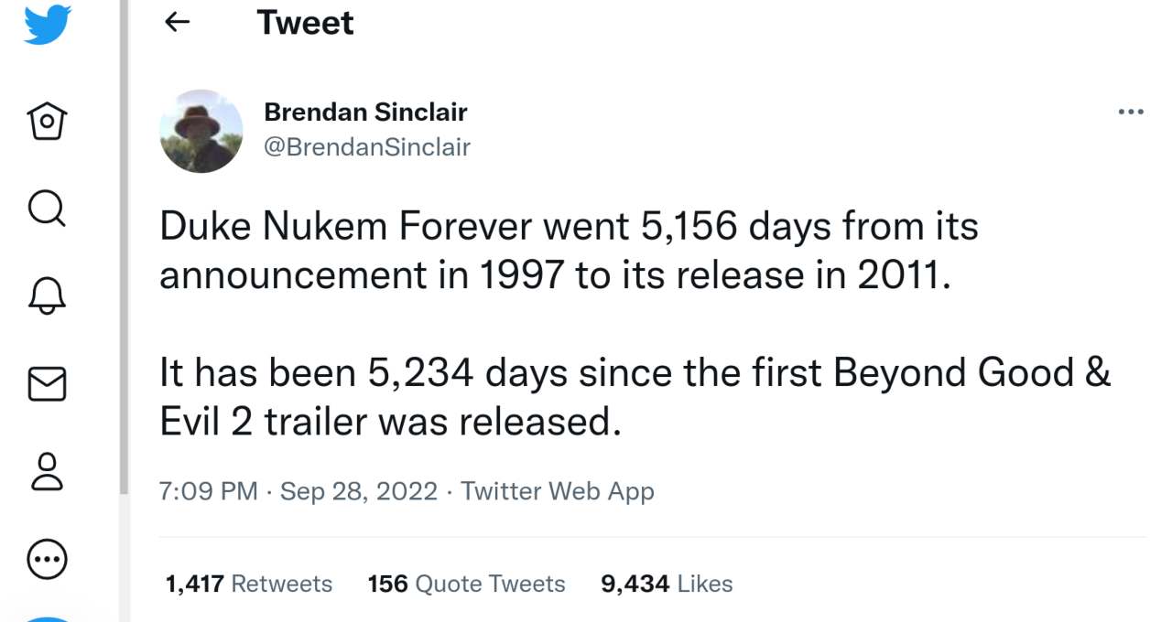This screenshot has width=1172, height=622.
Task: Open the 7:09 PM Sep 28, 2022 timestamp
Action: pos(298,491)
